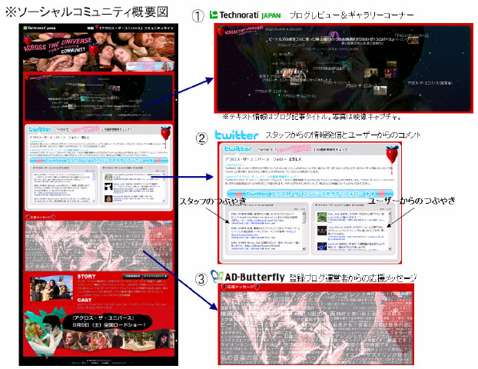This screenshot has width=478, height=369.
Task: Click the enlarged user tweets scroll-down arrow
Action: (x=390, y=249)
